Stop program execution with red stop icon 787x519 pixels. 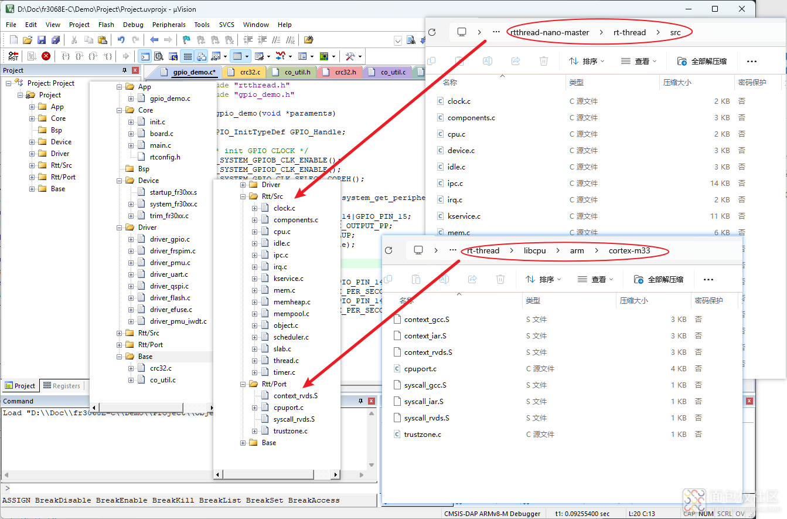pyautogui.click(x=46, y=56)
